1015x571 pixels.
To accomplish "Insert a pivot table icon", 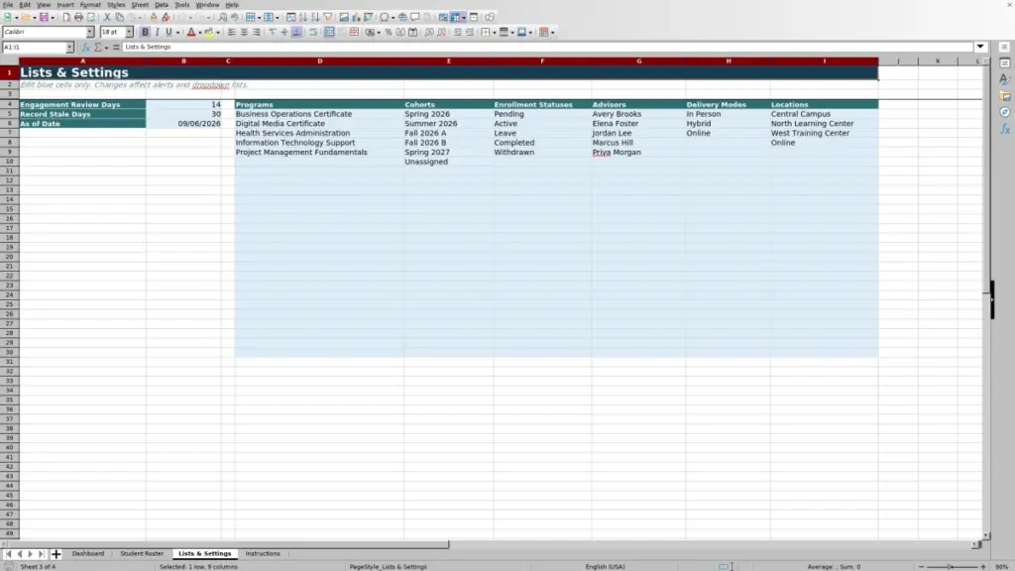I will [369, 18].
